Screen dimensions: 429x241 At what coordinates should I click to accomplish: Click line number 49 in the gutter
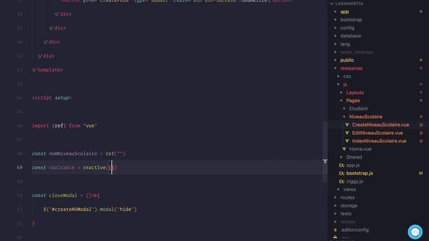19,167
